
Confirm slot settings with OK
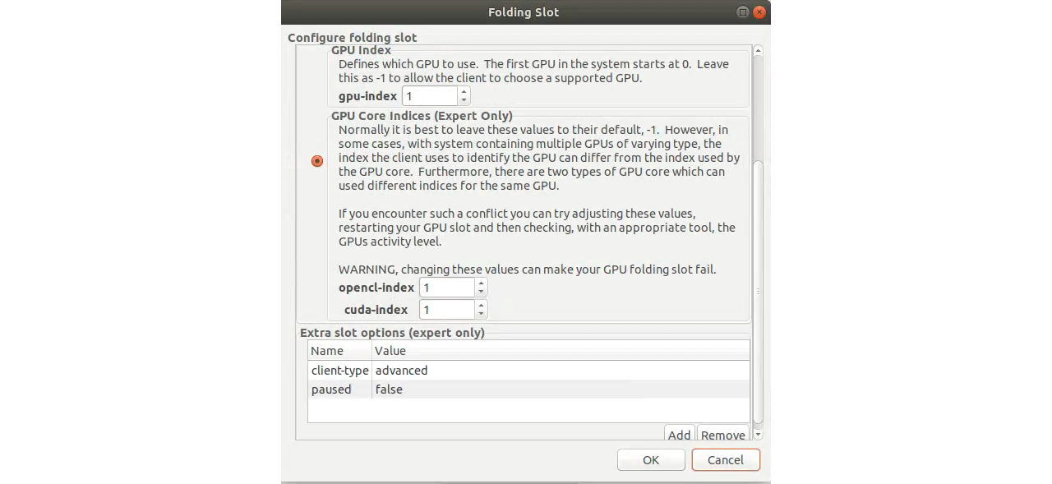(x=651, y=460)
